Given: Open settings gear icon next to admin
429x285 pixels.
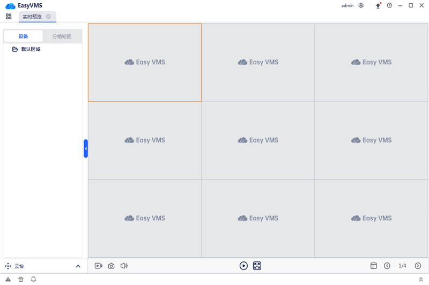Looking at the screenshot, I should coord(361,5).
